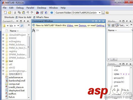Close the Command History panel
This screenshot has height=100, width=133.
pos(130,64)
